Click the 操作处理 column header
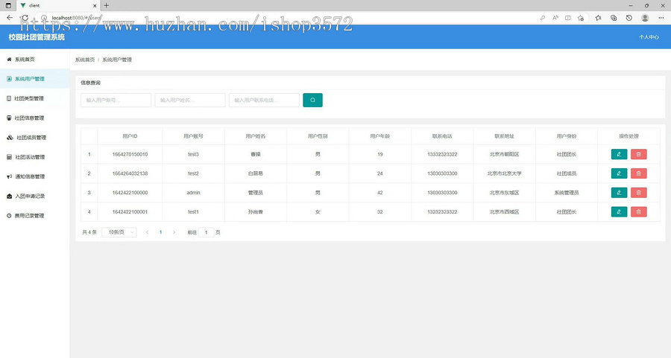The width and height of the screenshot is (671, 358). (629, 136)
